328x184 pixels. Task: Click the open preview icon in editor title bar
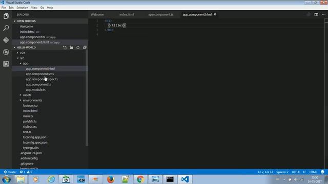pyautogui.click(x=309, y=14)
